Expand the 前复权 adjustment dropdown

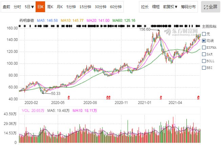coord(170,7)
